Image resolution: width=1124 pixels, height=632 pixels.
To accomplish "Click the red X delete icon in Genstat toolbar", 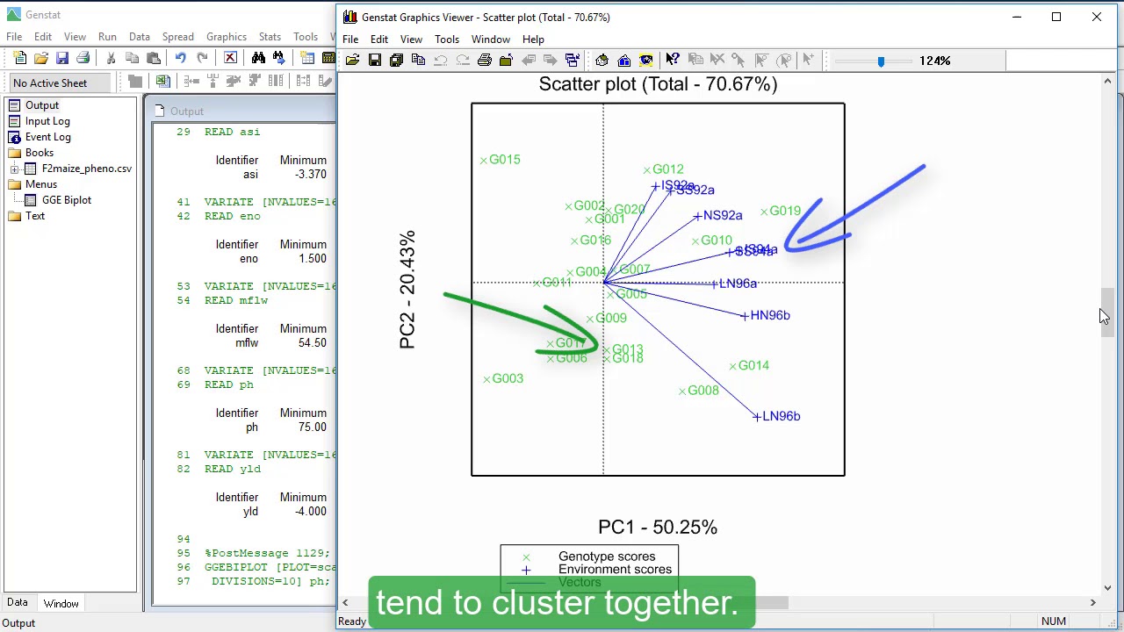I will pos(230,58).
